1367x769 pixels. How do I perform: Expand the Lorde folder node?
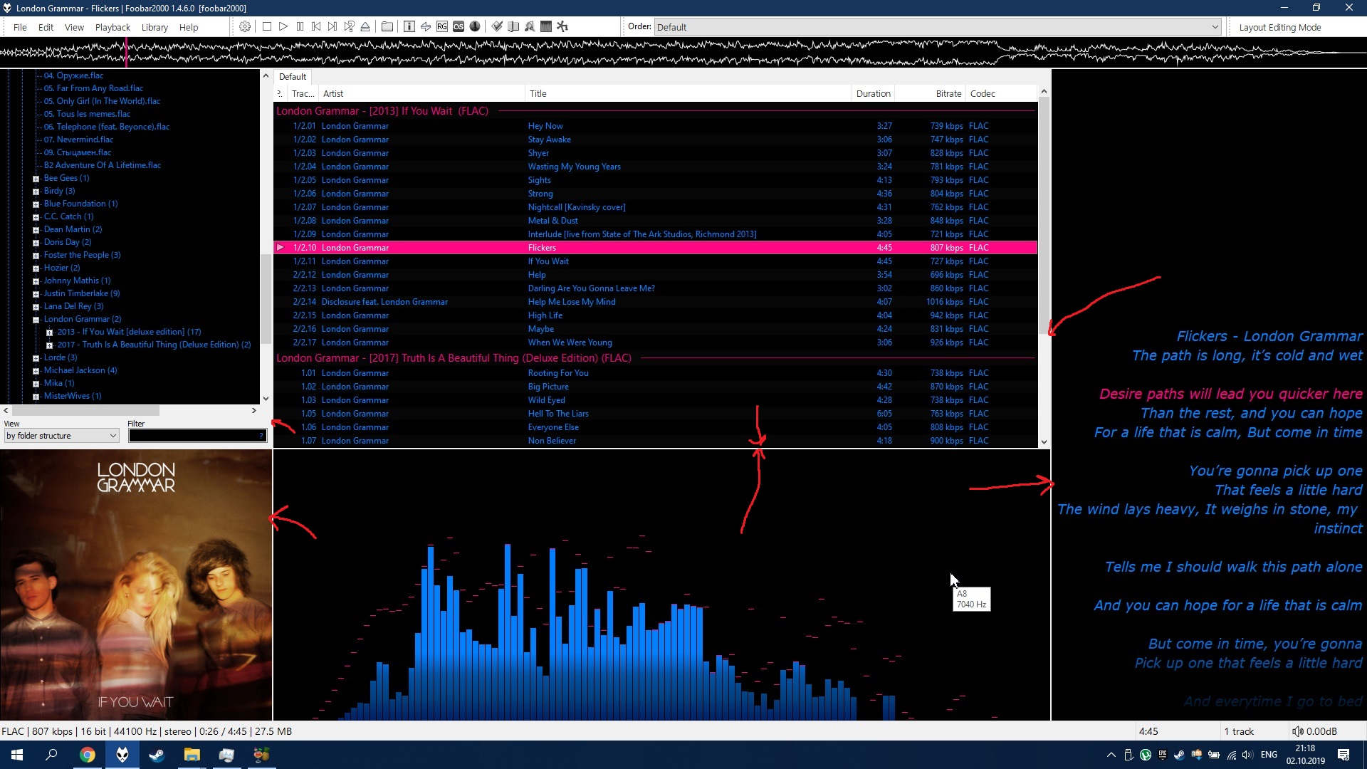pyautogui.click(x=36, y=358)
